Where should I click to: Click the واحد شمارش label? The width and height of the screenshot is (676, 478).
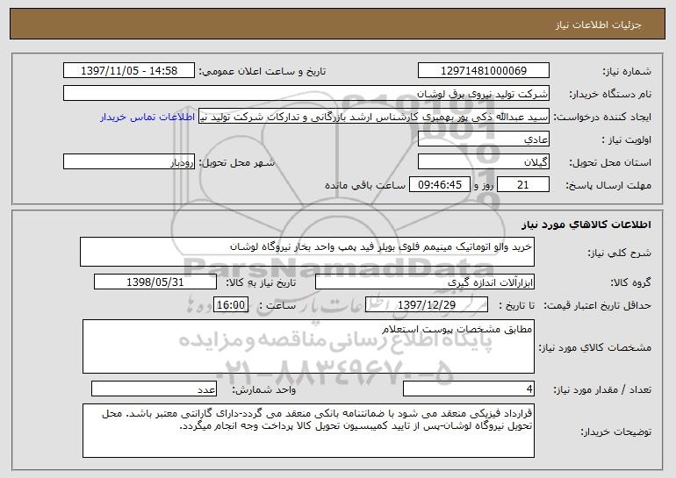pos(264,389)
